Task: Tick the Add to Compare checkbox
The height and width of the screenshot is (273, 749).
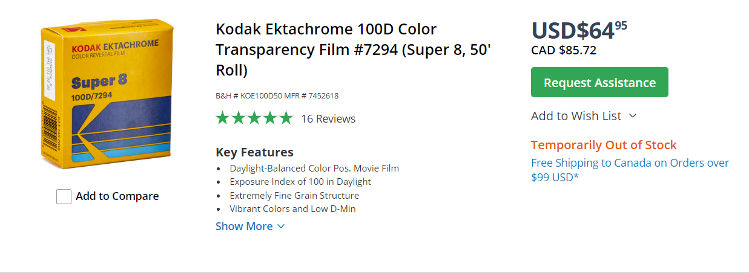Action: pyautogui.click(x=64, y=196)
